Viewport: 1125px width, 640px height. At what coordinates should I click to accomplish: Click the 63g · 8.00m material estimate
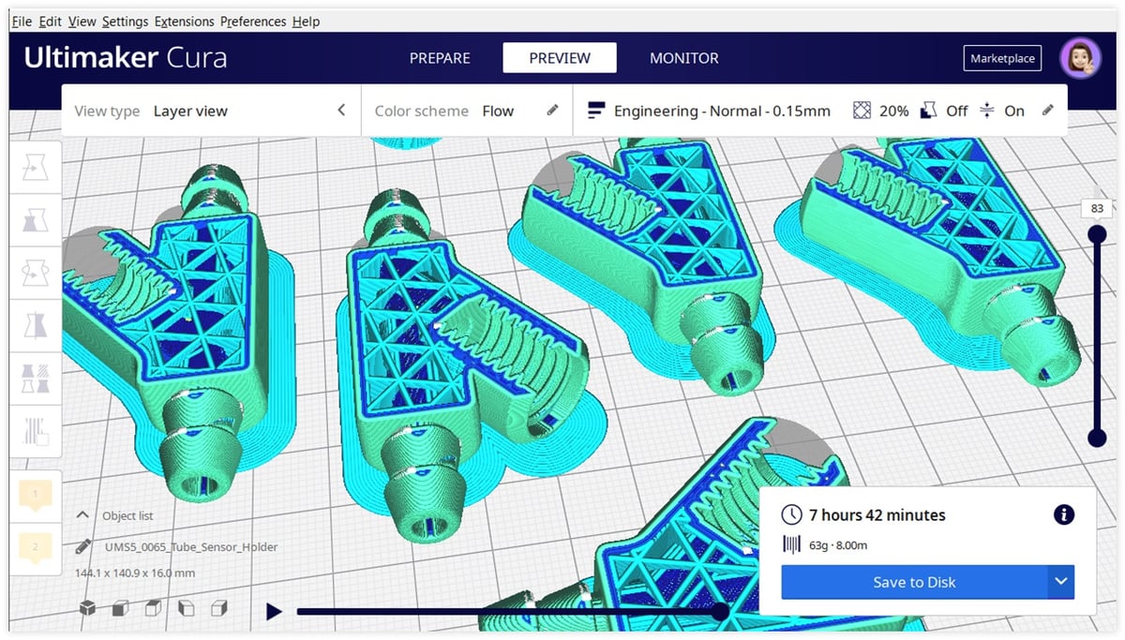[838, 544]
